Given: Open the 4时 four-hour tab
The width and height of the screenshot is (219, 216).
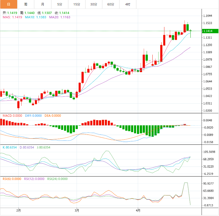Looking at the screenshot, I should (x=128, y=4).
